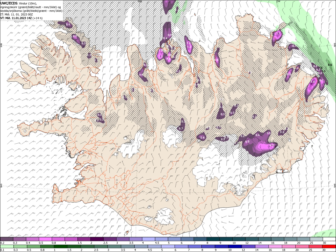
Task: Select the bright pink 0.5 swatch in the upper legend row
Action: click(45, 239)
